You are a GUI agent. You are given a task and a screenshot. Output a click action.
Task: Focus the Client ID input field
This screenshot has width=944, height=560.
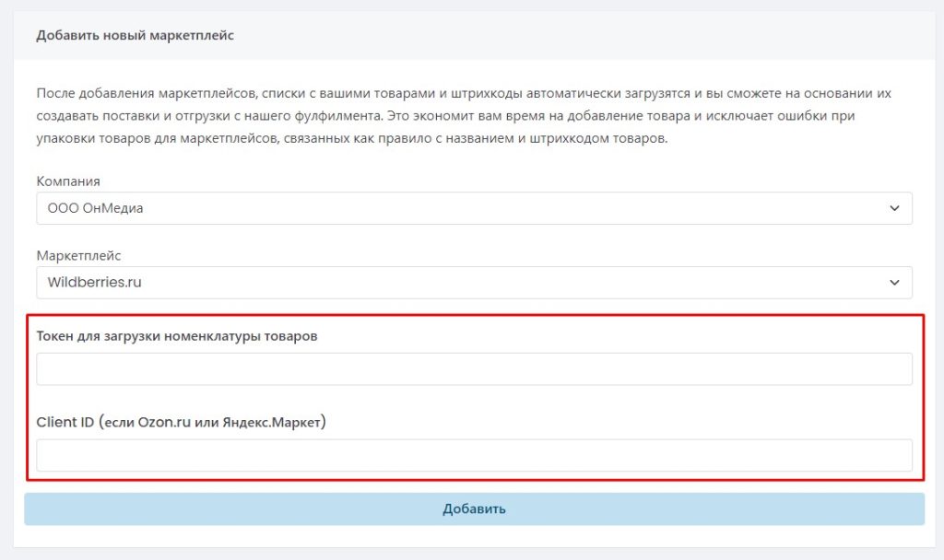tap(474, 455)
